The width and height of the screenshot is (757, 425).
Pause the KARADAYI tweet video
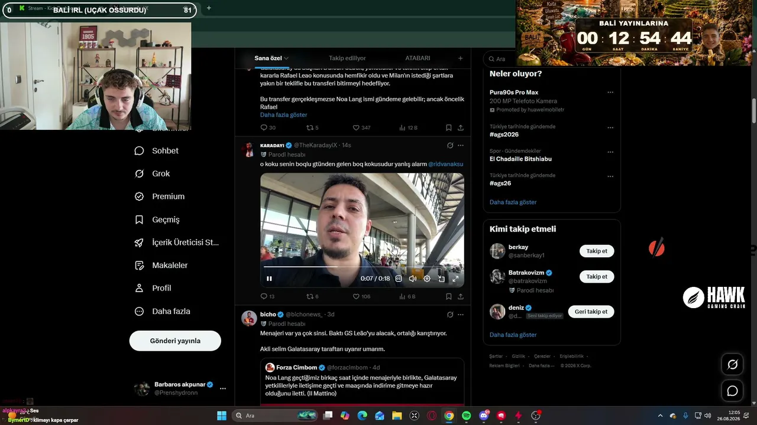pyautogui.click(x=269, y=279)
